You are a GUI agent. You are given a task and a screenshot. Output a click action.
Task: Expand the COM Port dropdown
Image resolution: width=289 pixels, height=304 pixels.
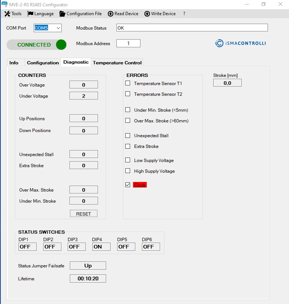coord(58,28)
